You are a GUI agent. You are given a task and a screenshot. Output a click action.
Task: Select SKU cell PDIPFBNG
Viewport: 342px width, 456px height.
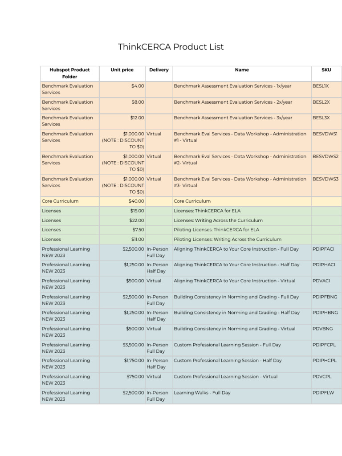[x=326, y=300]
